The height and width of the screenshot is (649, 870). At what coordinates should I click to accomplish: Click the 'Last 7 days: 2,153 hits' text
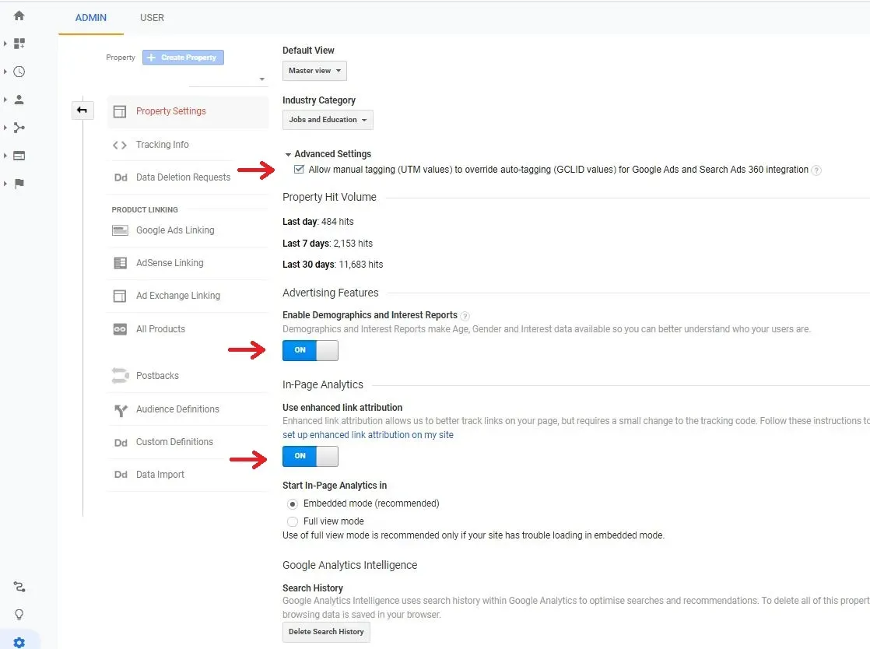tap(328, 244)
